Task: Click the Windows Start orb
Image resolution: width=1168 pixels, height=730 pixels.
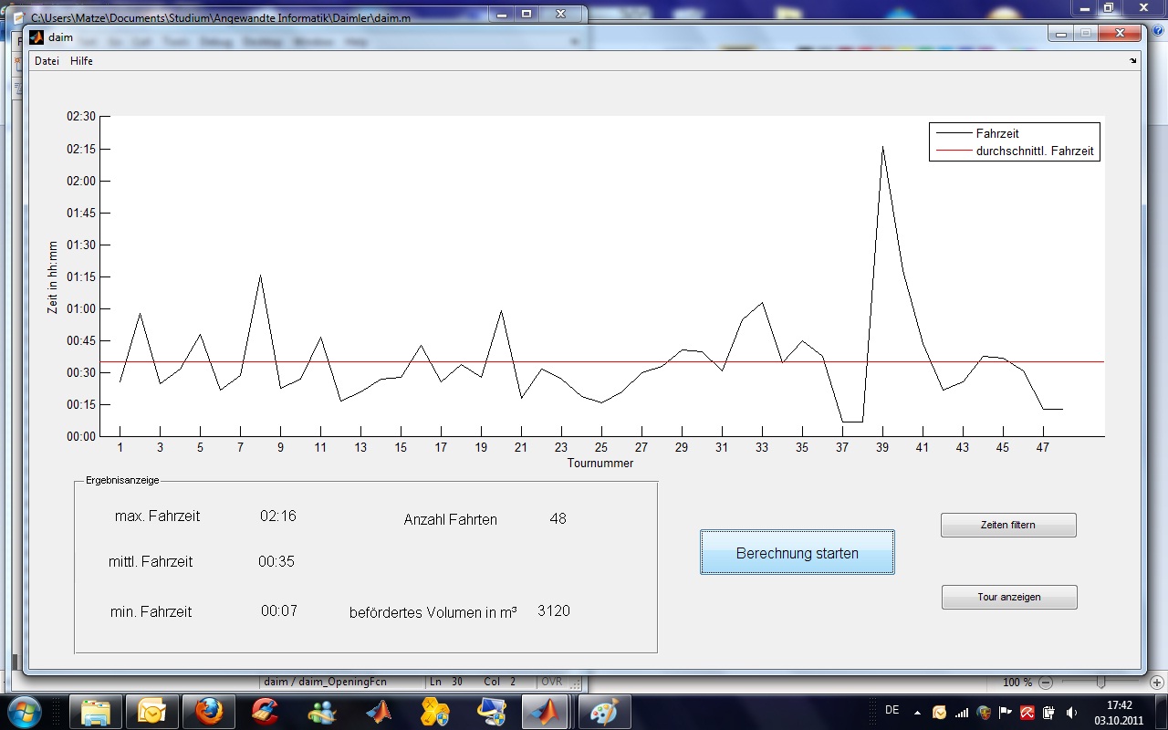Action: pyautogui.click(x=25, y=712)
